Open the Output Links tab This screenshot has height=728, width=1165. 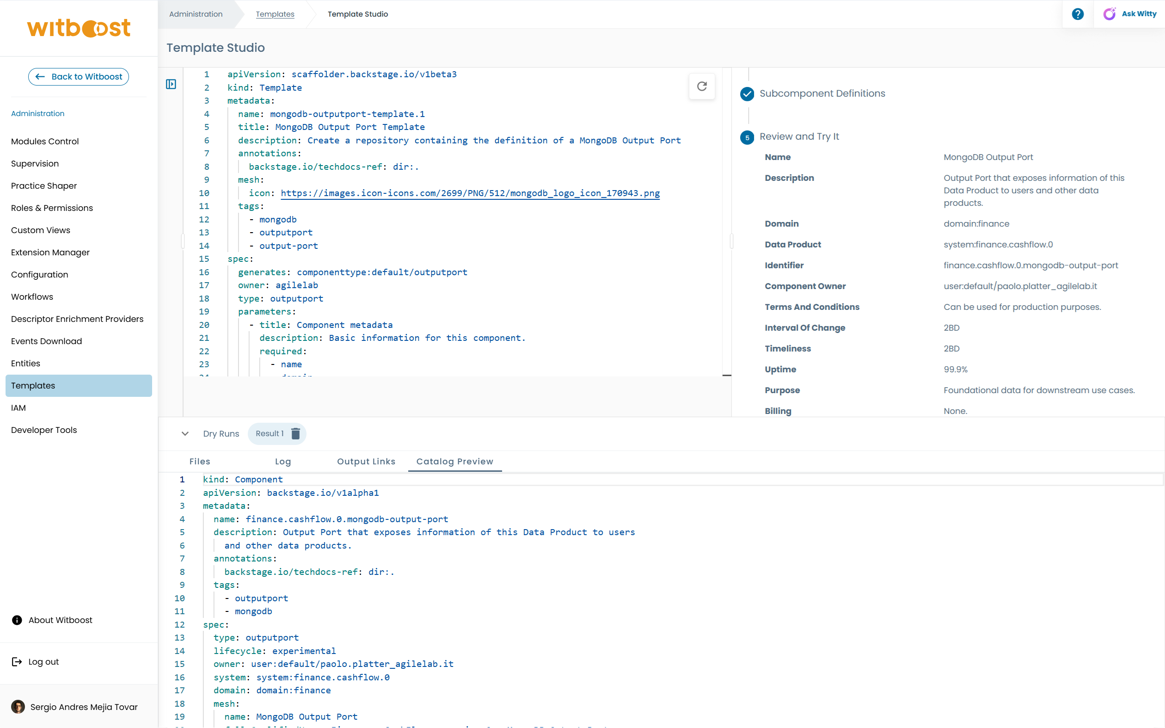pos(366,461)
